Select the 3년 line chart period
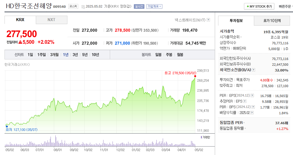 tap(75, 55)
